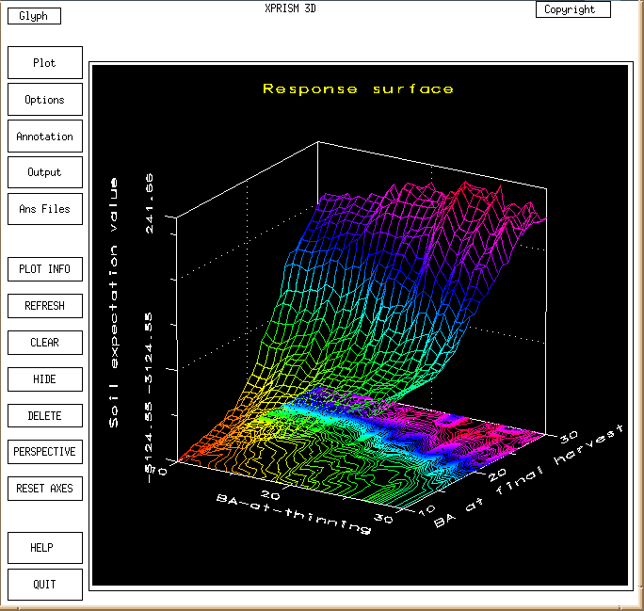Open the Plot menu
Screen dimensions: 644x611
pyautogui.click(x=45, y=63)
